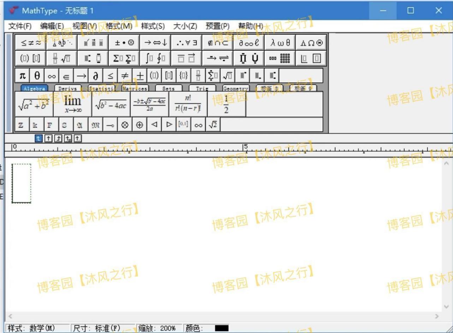Image resolution: width=453 pixels, height=333 pixels.
Task: Insert the √2 symbol in bottom row
Action: (213, 125)
